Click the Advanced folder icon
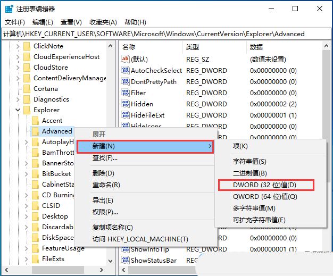333x276 pixels. coord(35,131)
